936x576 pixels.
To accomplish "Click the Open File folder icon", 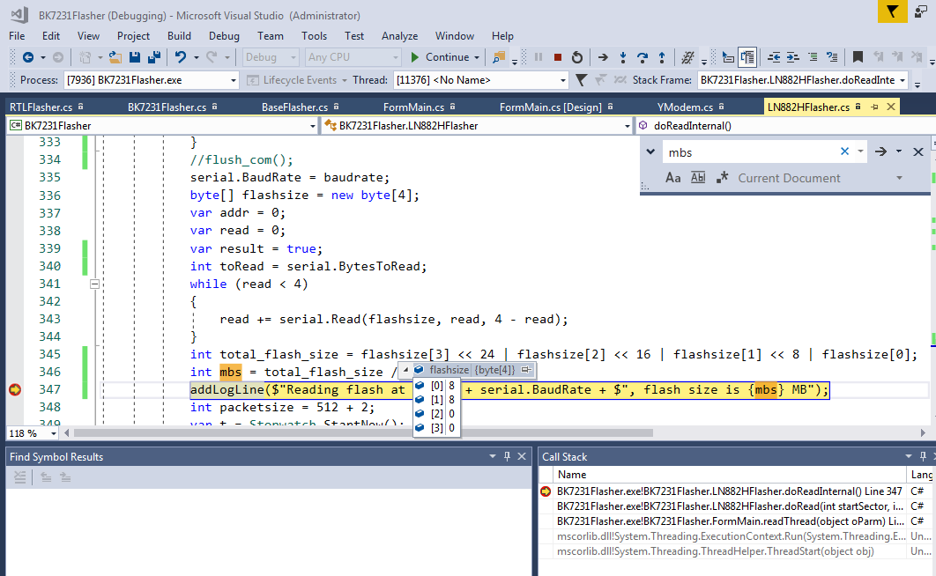I will pos(115,57).
